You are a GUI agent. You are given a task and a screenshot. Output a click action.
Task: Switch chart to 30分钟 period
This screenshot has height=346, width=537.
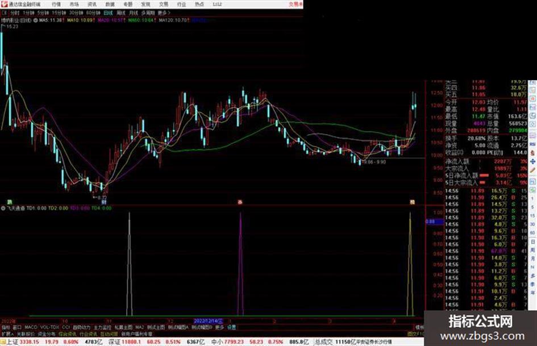76,12
